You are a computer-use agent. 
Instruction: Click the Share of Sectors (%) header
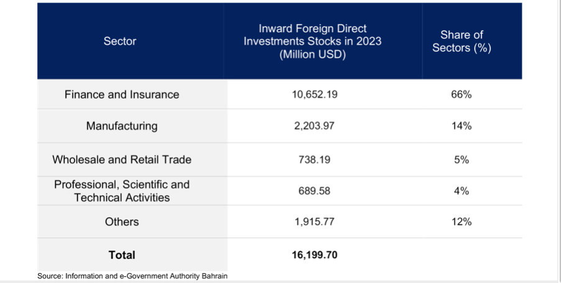click(x=461, y=42)
